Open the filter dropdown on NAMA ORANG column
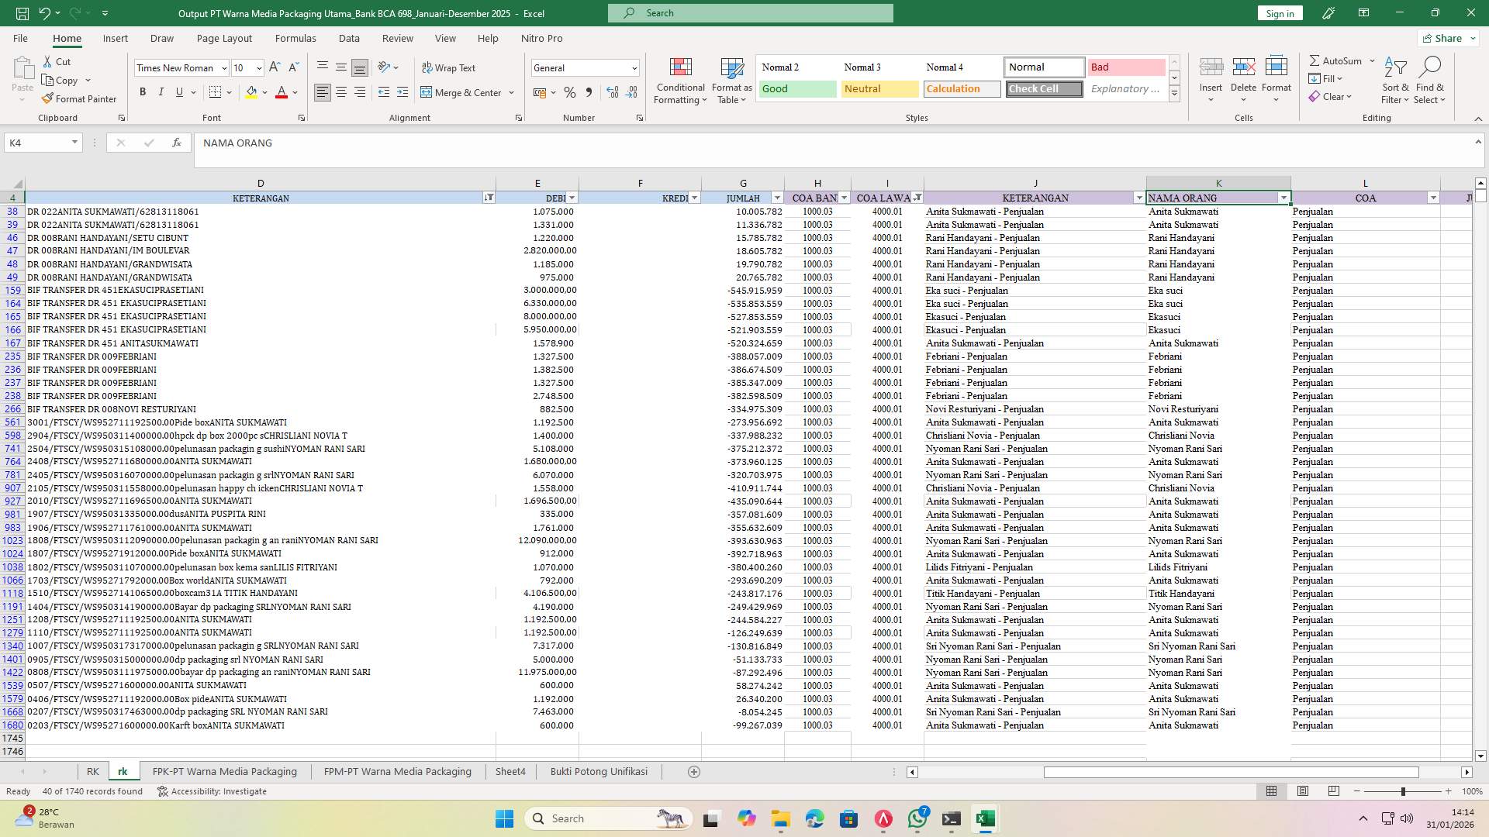This screenshot has height=837, width=1489. 1283,198
